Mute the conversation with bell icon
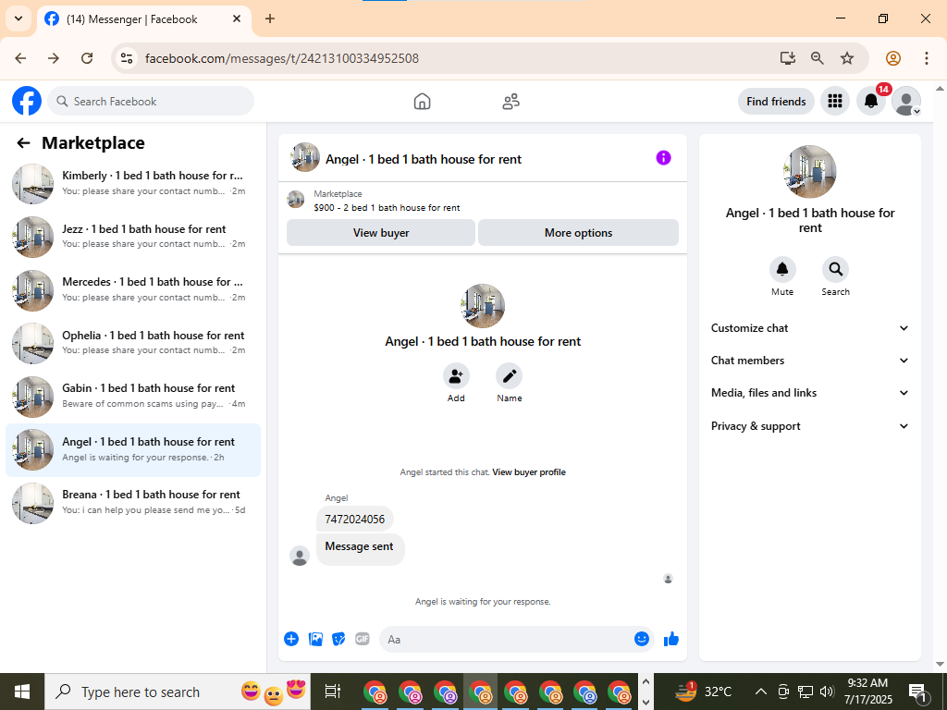This screenshot has height=710, width=947. click(x=782, y=269)
